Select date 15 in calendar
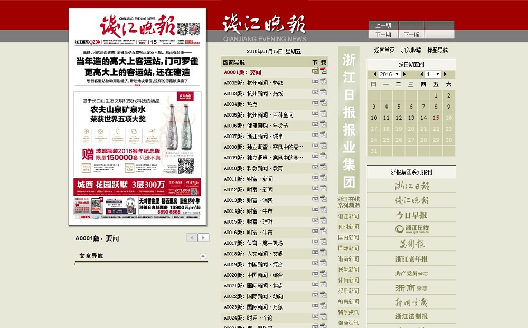The width and height of the screenshot is (528, 328). (x=436, y=118)
